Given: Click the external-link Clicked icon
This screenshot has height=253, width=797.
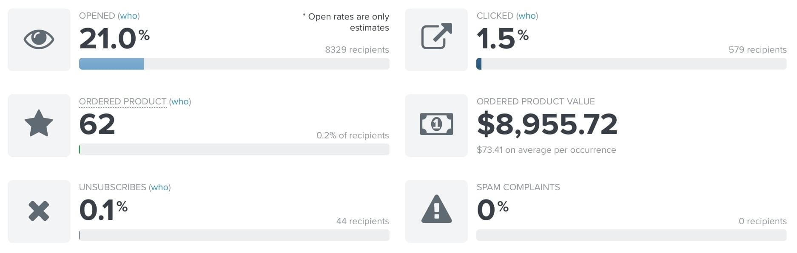Looking at the screenshot, I should point(436,37).
